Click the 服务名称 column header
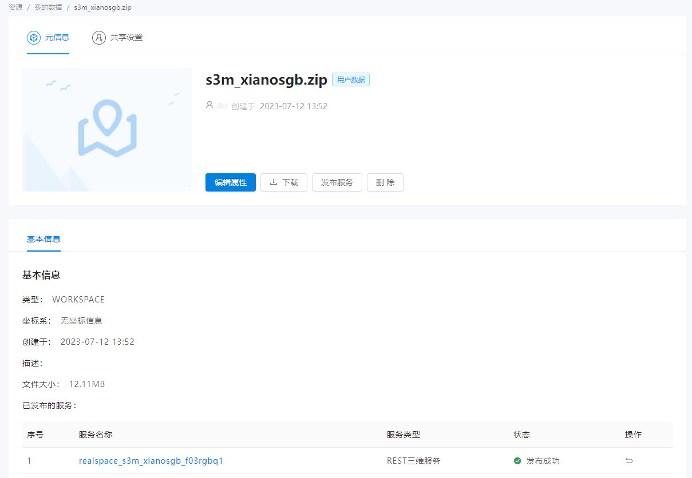Viewport: 692px width, 478px height. tap(96, 435)
